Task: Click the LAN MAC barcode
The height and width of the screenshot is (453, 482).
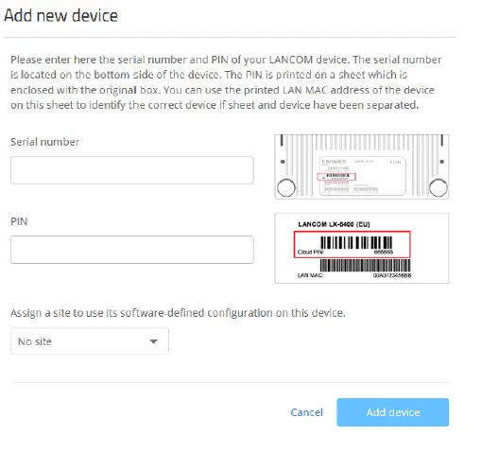Action: 366,265
